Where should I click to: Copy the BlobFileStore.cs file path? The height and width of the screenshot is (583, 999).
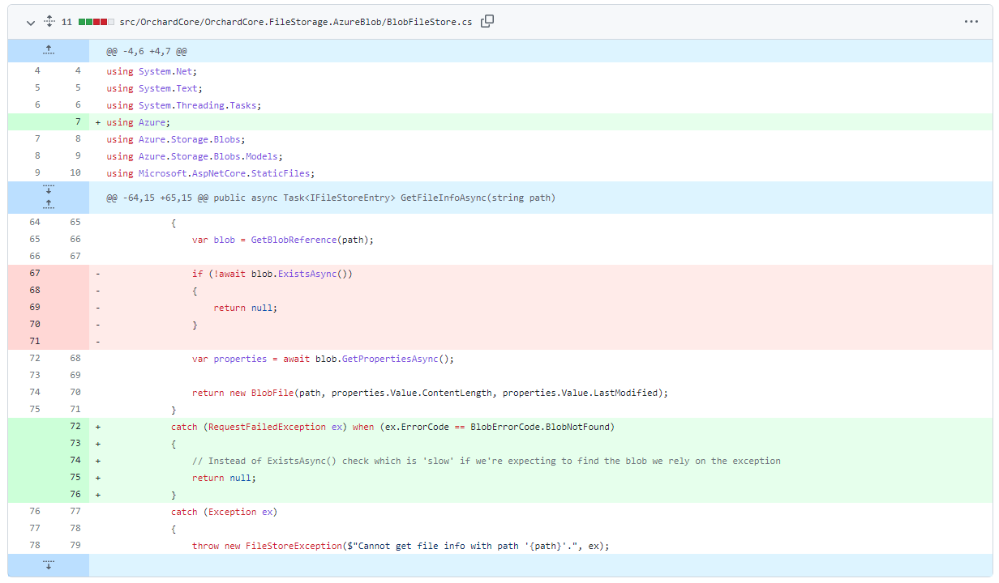pos(487,22)
